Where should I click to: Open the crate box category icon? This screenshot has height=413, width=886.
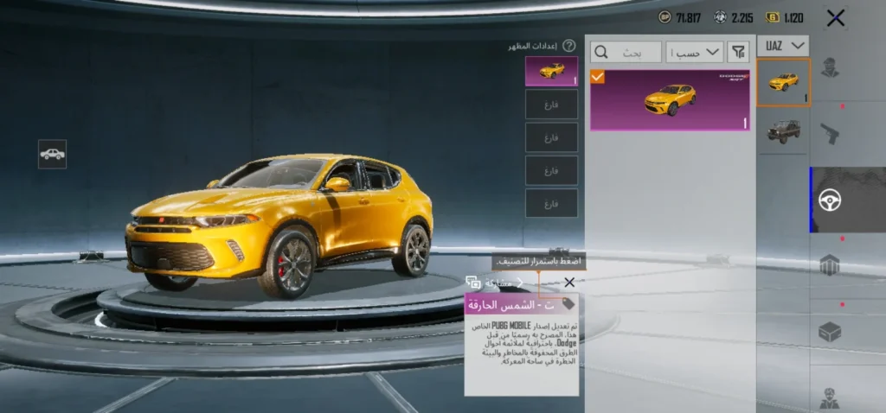click(831, 331)
